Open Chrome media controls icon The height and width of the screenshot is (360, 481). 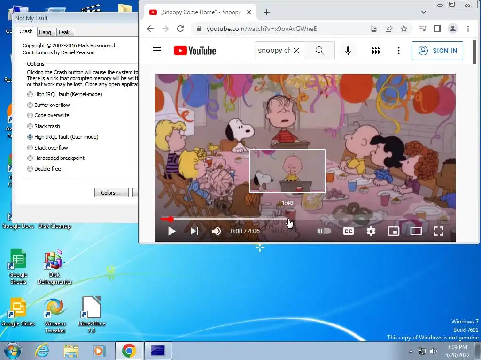422,29
